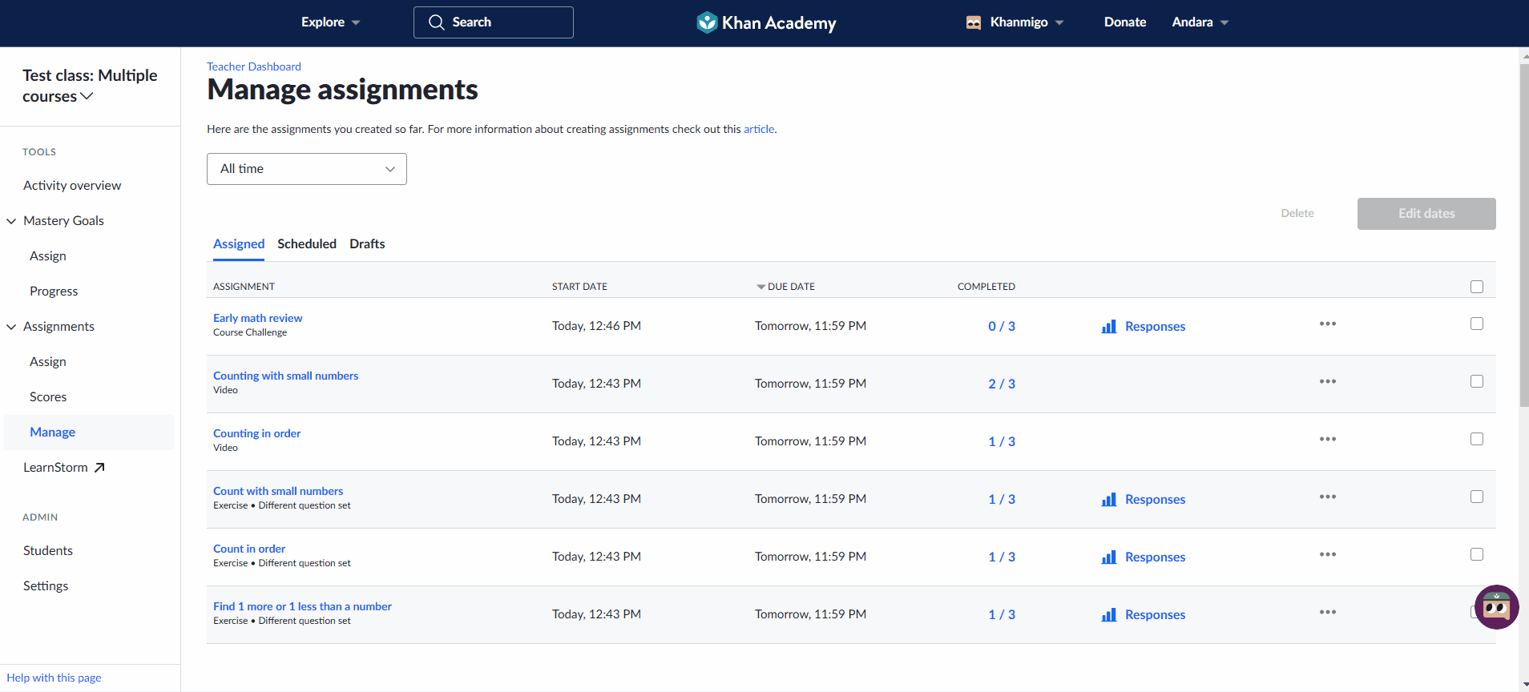
Task: Open the Andara account dropdown
Action: [x=1200, y=22]
